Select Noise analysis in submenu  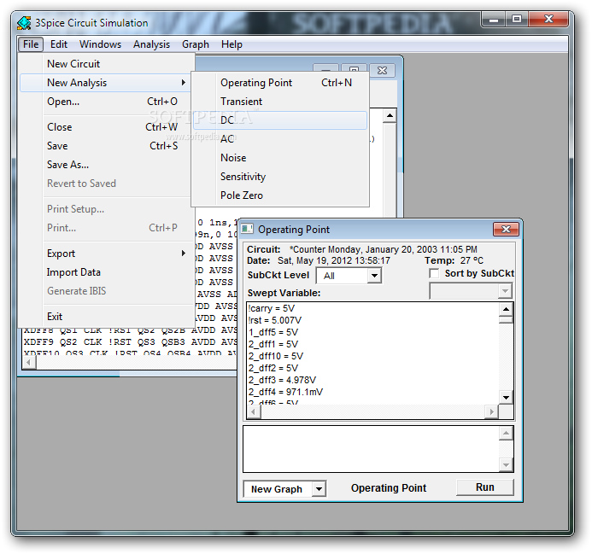coord(280,158)
